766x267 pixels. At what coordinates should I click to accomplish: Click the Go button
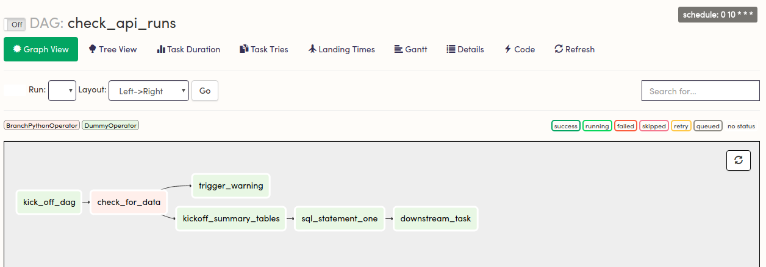click(205, 91)
